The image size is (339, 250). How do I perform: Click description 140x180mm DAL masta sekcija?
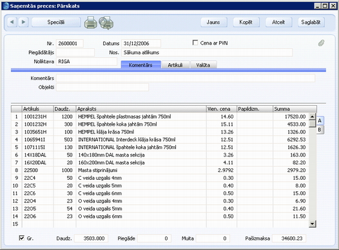click(x=111, y=155)
